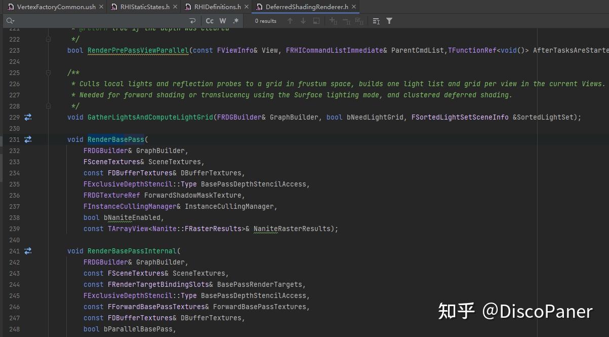Collapse the comment block fold at line 225
Screen dimensions: 609x337
(x=48, y=72)
